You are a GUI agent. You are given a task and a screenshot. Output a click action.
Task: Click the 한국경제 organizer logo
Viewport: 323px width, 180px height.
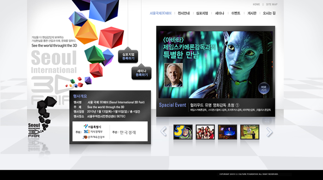[128, 132]
